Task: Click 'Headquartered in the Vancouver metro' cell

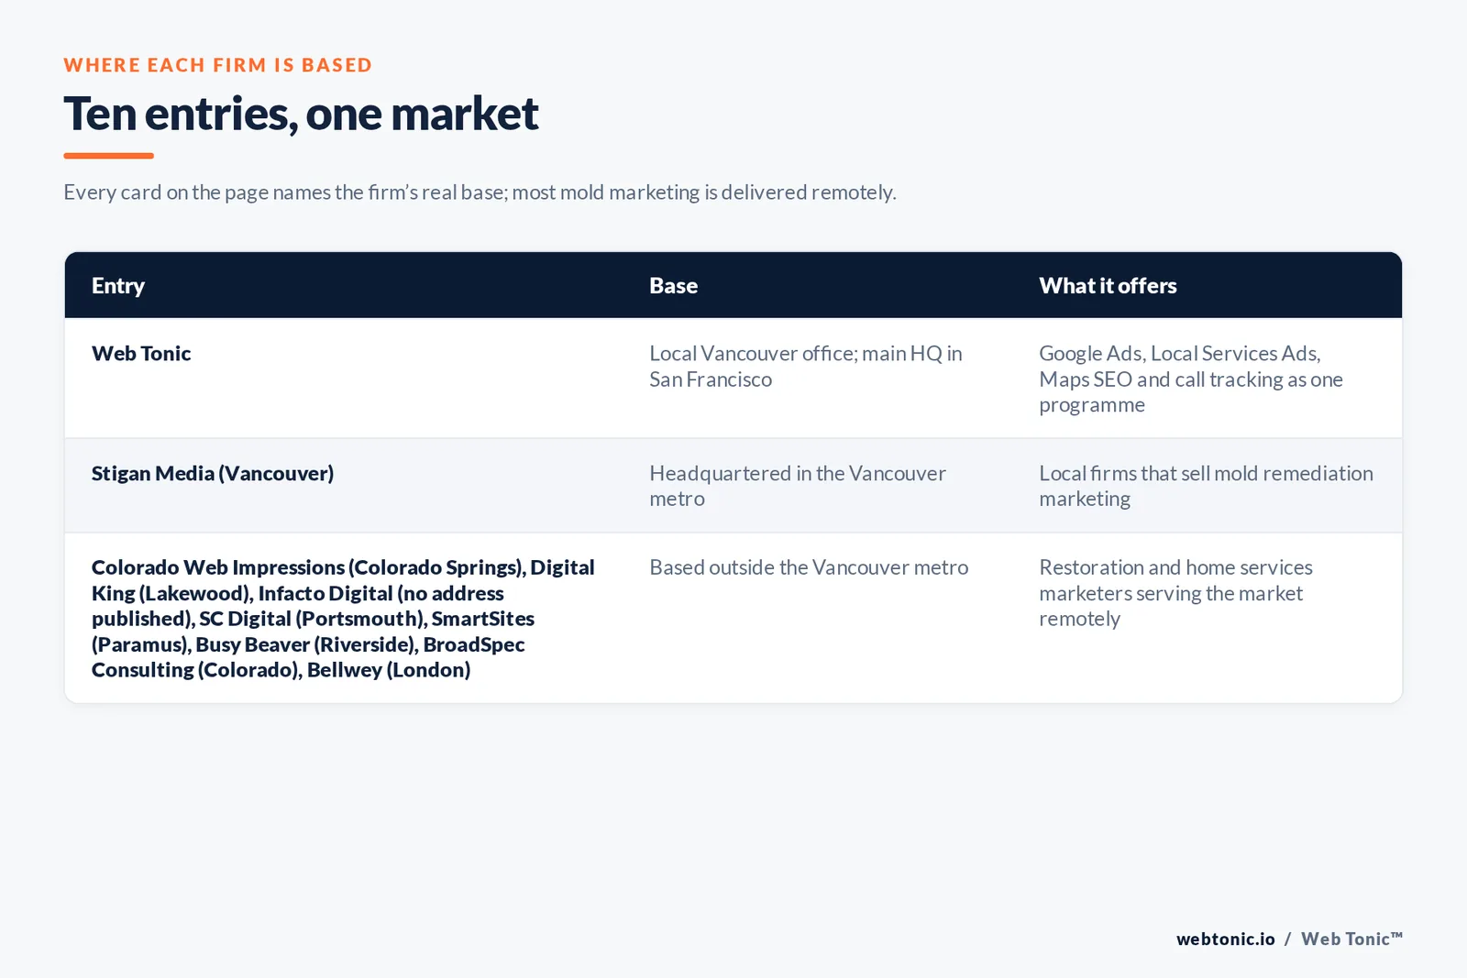Action: [x=798, y=486]
